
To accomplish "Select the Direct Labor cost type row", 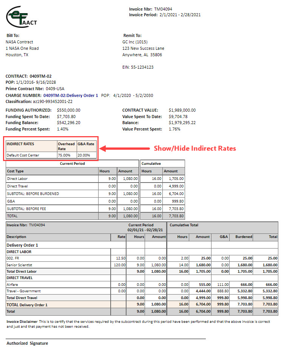I will point(17,178).
